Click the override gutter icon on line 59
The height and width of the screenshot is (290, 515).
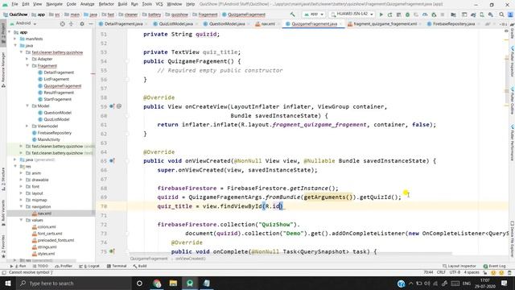tap(112, 106)
